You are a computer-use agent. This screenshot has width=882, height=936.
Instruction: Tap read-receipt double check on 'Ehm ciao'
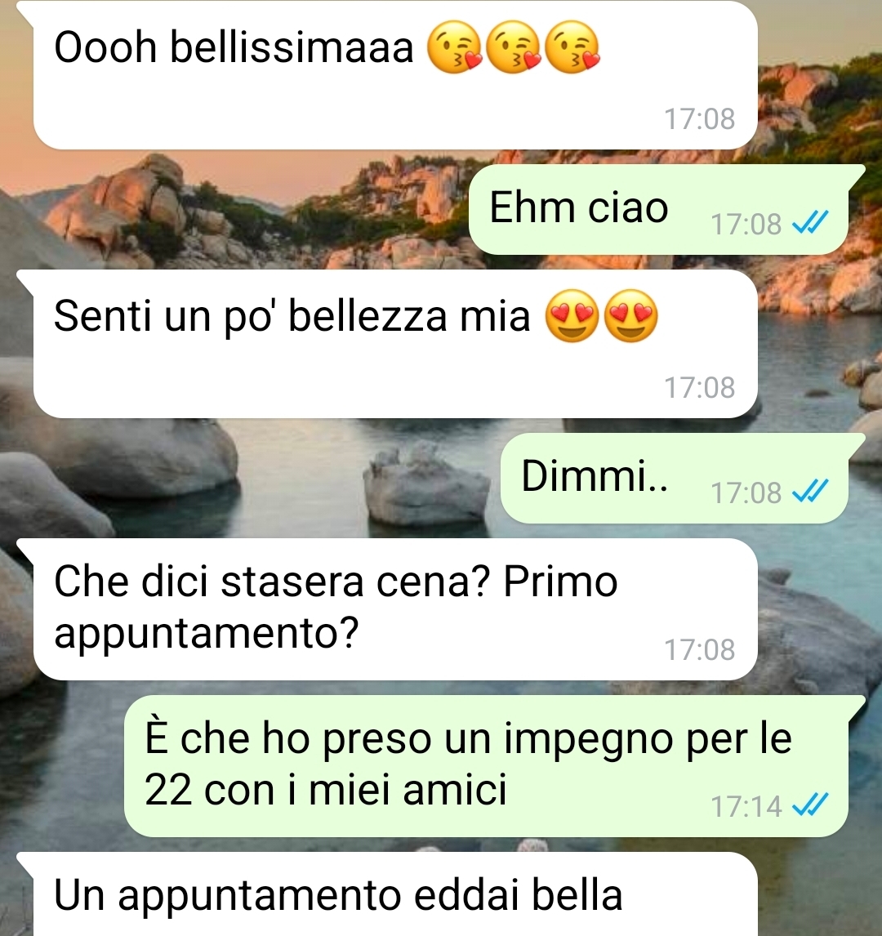pyautogui.click(x=810, y=223)
